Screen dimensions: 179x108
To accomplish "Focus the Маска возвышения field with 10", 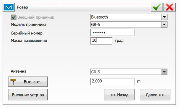I will pos(101,41).
